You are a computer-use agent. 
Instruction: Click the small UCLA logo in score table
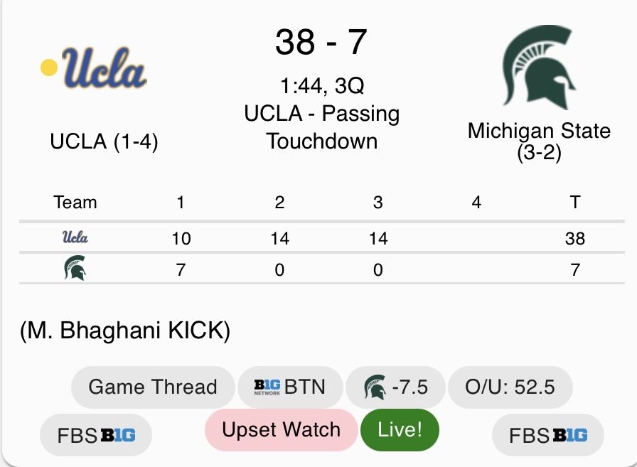75,238
